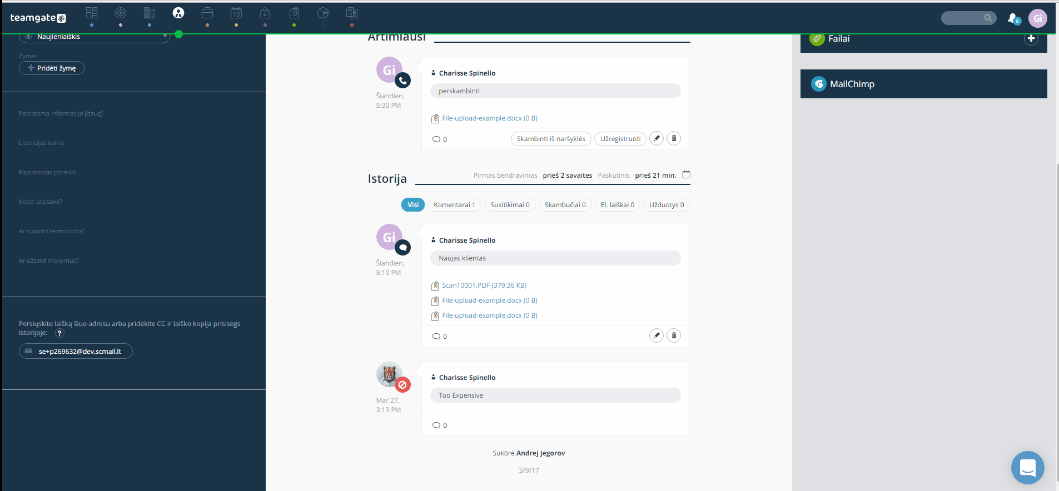Image resolution: width=1059 pixels, height=491 pixels.
Task: Open the deals briefcase icon
Action: pyautogui.click(x=207, y=13)
